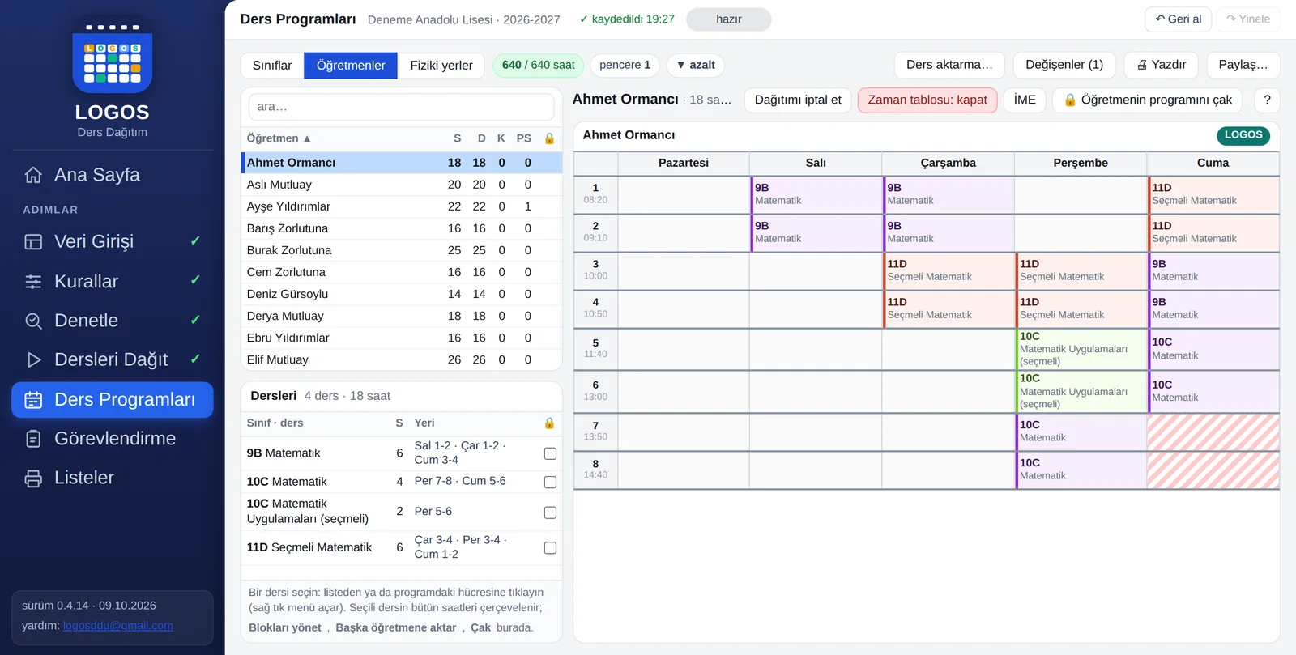Tick the 10C Matematik 4-hour row checkbox
The width and height of the screenshot is (1296, 655).
tap(550, 482)
